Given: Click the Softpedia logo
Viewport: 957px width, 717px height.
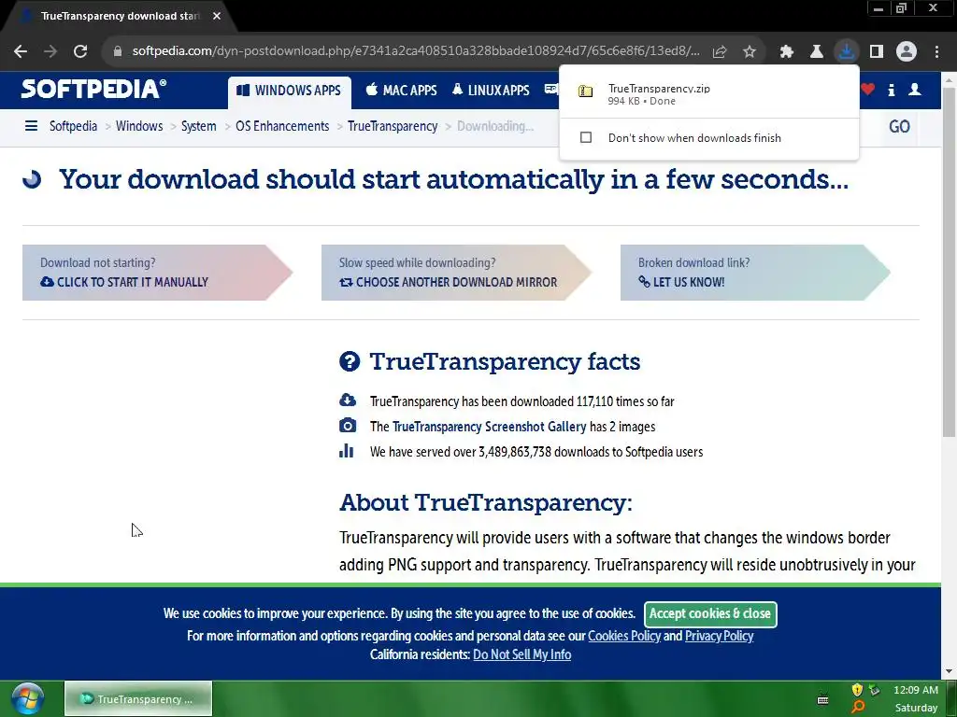Looking at the screenshot, I should click(93, 89).
